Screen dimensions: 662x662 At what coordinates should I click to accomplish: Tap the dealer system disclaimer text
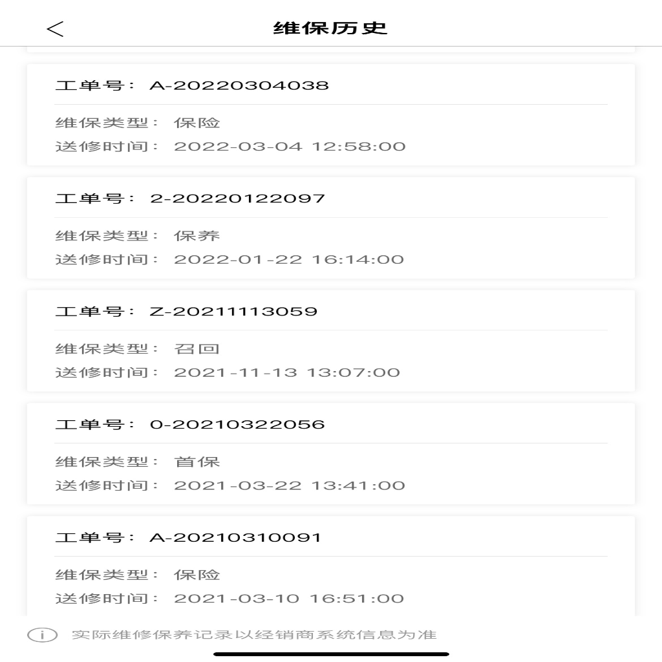tap(254, 635)
